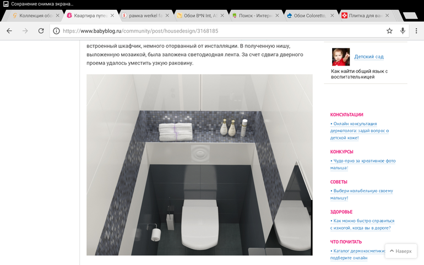Reload the page with the refresh icon

coord(41,31)
